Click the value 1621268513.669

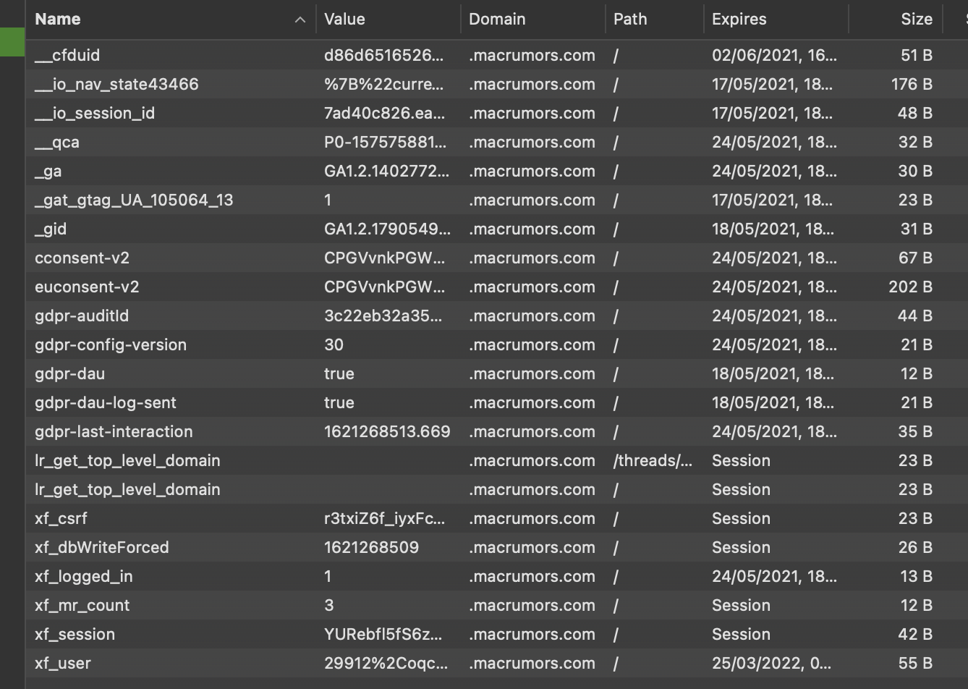click(387, 432)
